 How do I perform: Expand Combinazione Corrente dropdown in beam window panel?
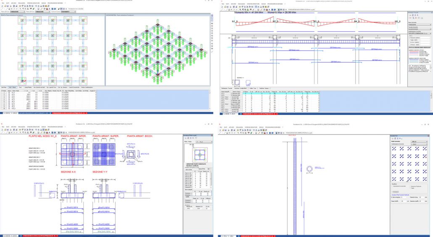point(420,33)
